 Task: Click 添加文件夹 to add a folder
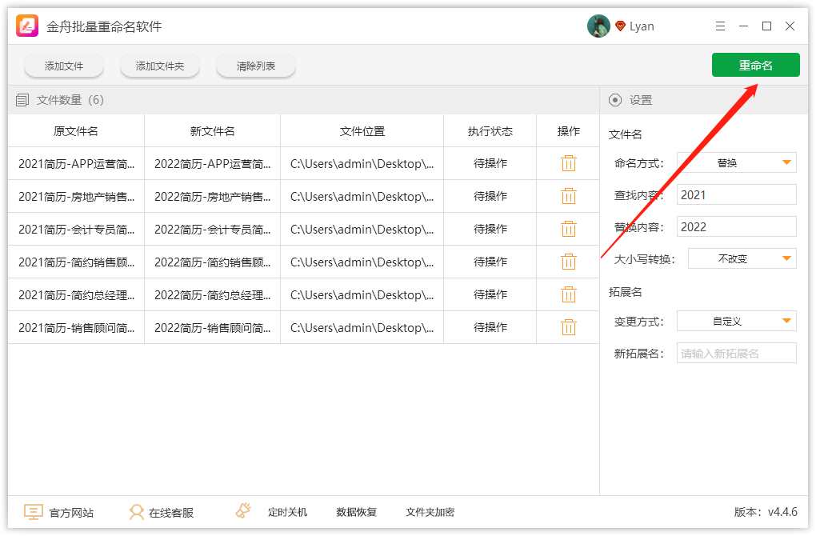click(160, 66)
